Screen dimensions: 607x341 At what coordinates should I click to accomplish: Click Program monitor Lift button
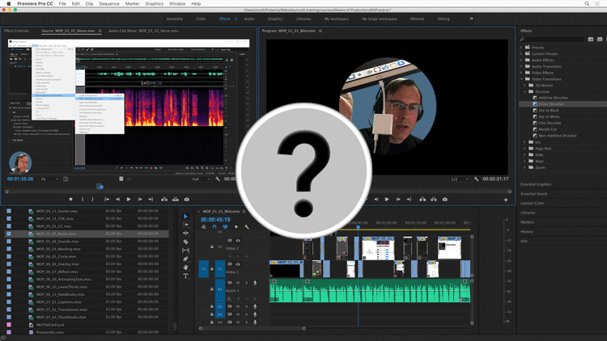click(x=422, y=199)
